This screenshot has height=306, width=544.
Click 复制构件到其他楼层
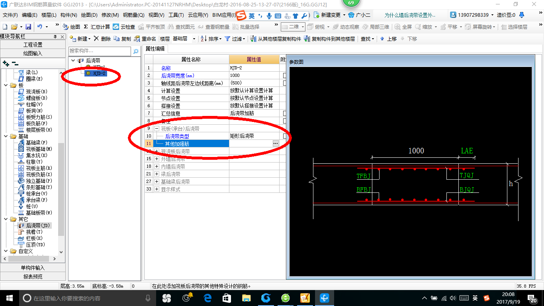click(x=329, y=39)
